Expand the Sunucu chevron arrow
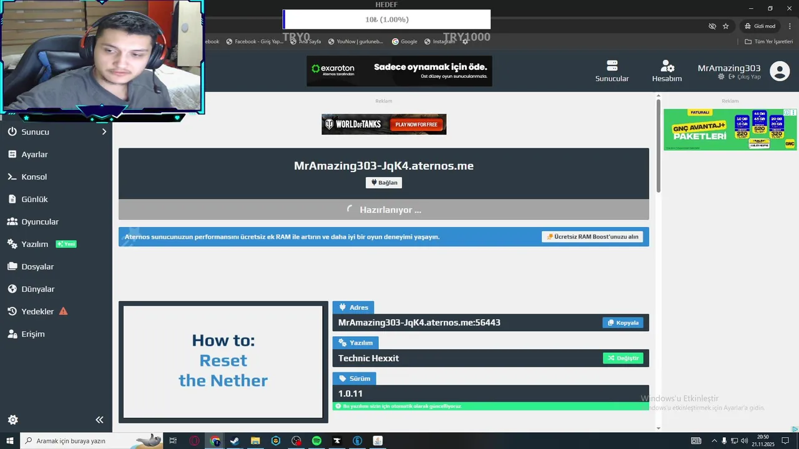799x449 pixels. point(104,132)
